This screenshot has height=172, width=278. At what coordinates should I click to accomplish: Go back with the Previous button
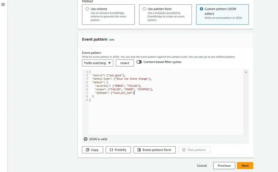pyautogui.click(x=224, y=165)
